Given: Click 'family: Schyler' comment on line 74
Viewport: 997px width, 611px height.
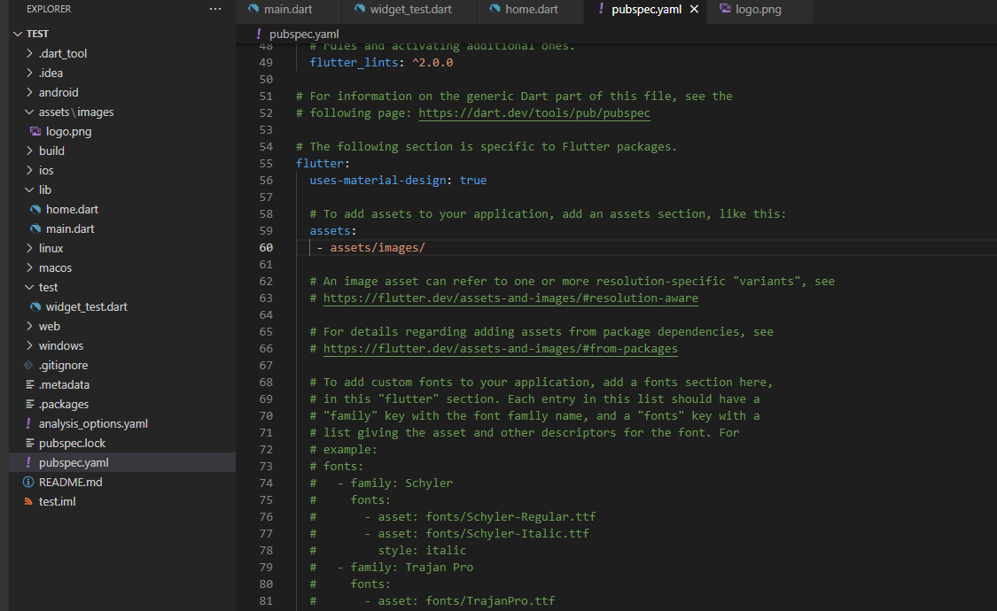Looking at the screenshot, I should tap(401, 483).
